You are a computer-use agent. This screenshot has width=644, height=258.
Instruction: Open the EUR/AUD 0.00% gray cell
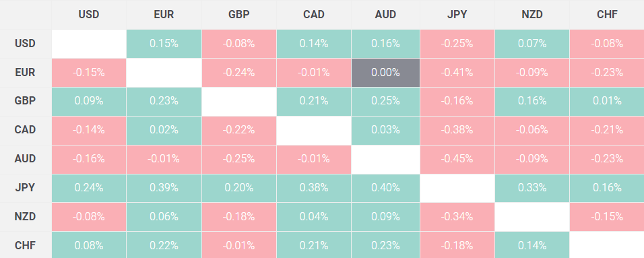(x=386, y=72)
